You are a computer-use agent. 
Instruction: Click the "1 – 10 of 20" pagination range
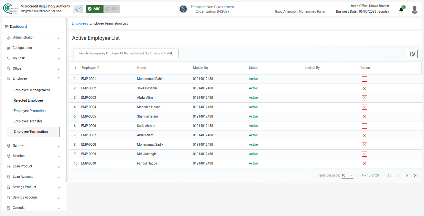pos(370,176)
